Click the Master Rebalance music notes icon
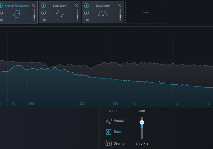Screen dimensions: 213x149 (x=17, y=14)
